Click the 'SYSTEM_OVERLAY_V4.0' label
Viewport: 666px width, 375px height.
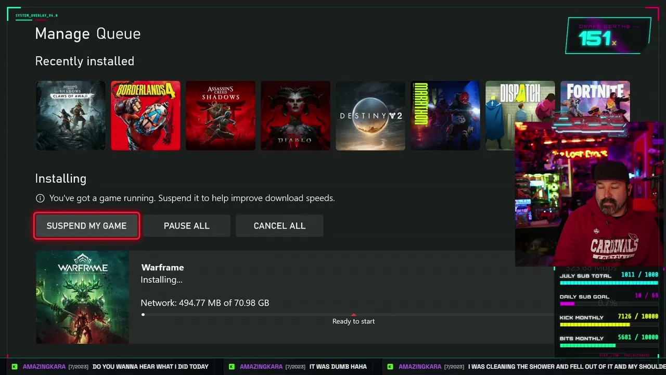coord(36,16)
